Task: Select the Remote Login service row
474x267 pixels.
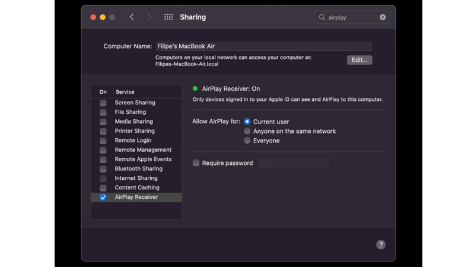Action: (136, 140)
